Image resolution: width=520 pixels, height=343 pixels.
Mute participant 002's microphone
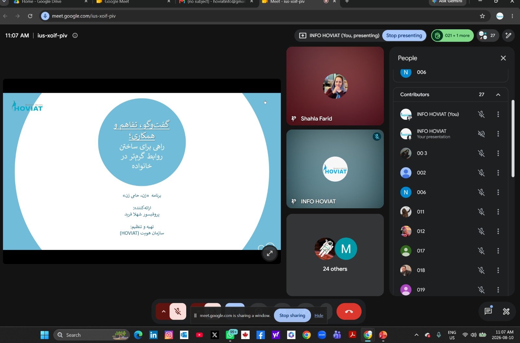(x=481, y=173)
